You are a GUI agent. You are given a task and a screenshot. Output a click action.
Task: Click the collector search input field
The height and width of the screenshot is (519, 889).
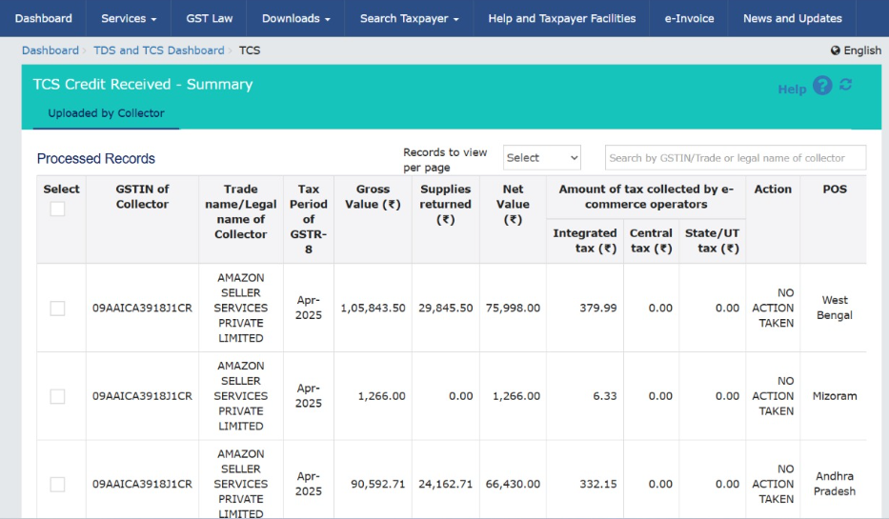pos(735,158)
